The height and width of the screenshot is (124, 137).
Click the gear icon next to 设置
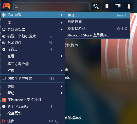pyautogui.click(x=4, y=49)
